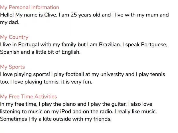Click the word 'Portugal' in the text
Viewport: 178px width, 133px height.
click(29, 45)
